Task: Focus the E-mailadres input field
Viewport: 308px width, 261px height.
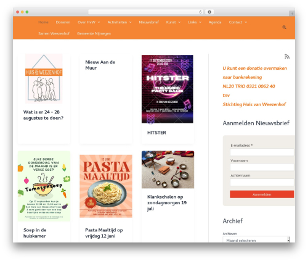Action: pyautogui.click(x=262, y=152)
